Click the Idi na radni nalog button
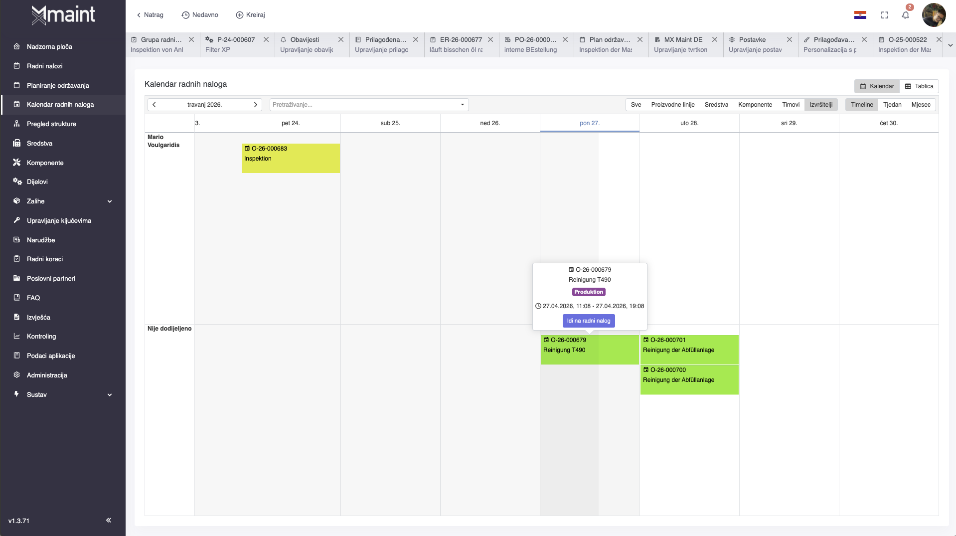 (x=588, y=321)
